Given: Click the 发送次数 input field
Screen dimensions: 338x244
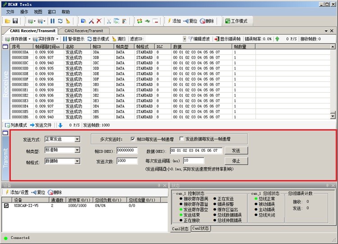Looking at the screenshot, I should [127, 161].
